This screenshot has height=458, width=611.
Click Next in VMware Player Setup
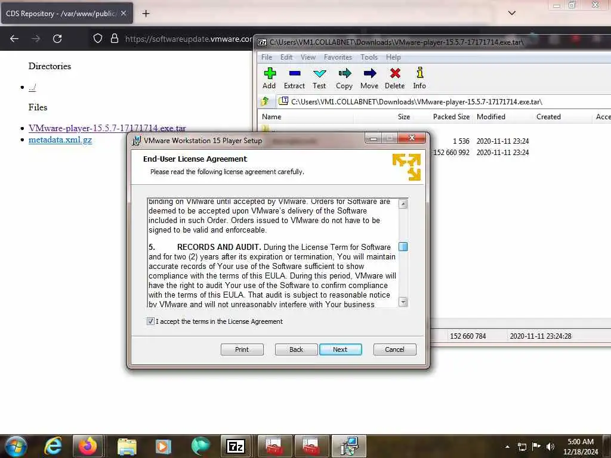pos(340,349)
